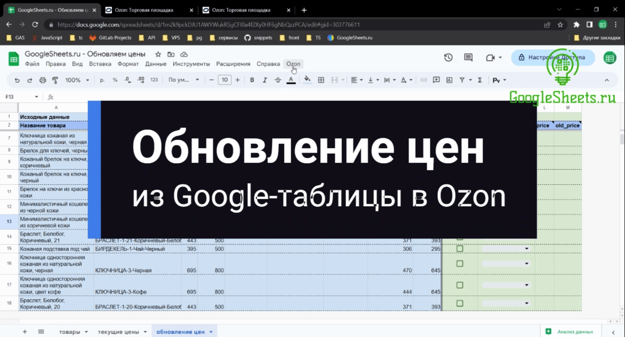625x337 pixels.
Task: Activate the paint format tool
Action: (x=55, y=80)
